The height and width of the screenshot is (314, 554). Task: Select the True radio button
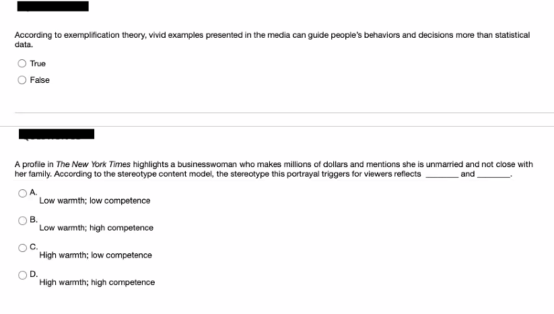click(x=22, y=63)
